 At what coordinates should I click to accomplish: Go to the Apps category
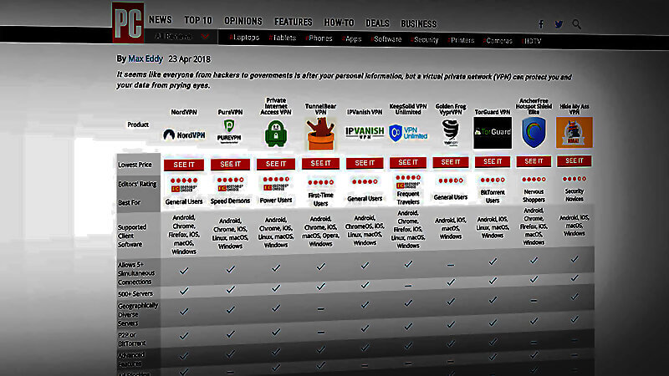coord(351,38)
